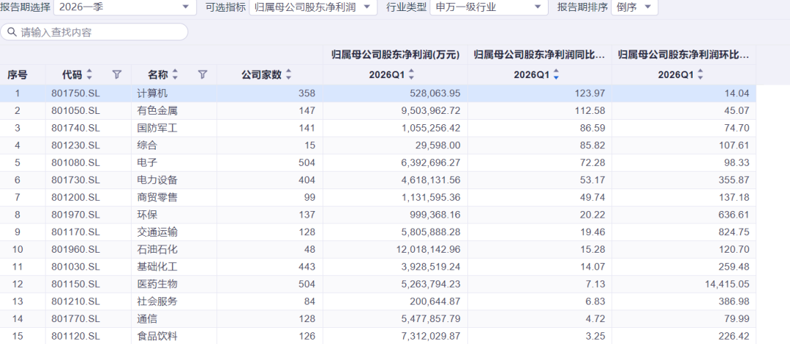Select row 商贸零售
The height and width of the screenshot is (344, 790).
coord(378,198)
